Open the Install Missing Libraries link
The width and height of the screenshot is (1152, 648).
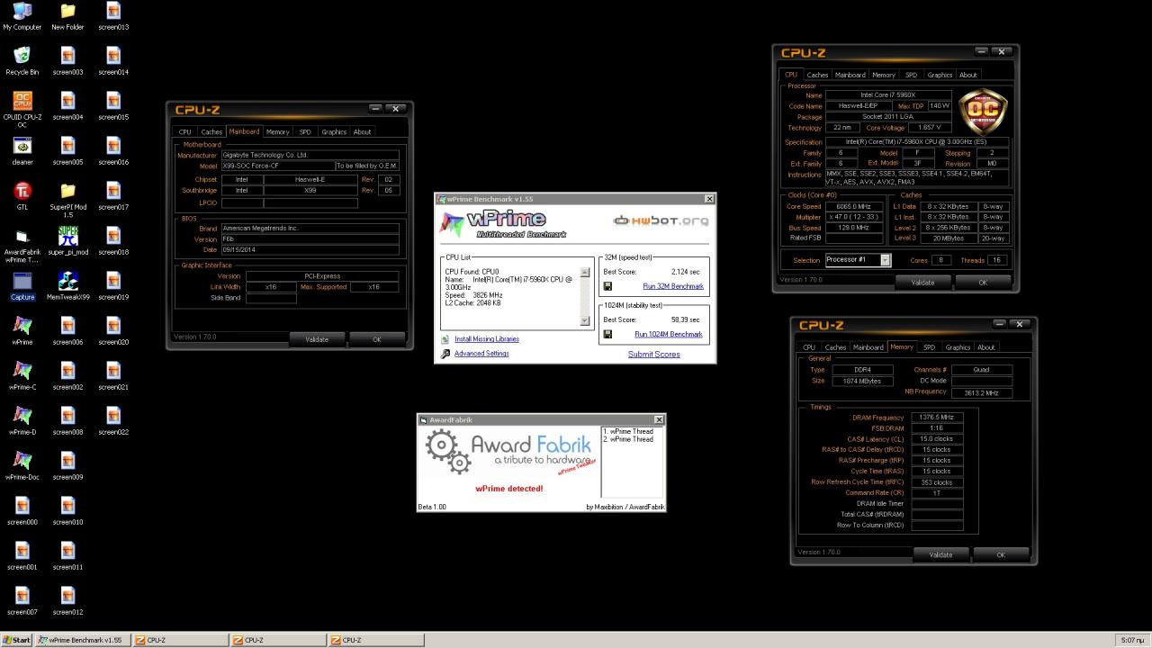click(487, 339)
